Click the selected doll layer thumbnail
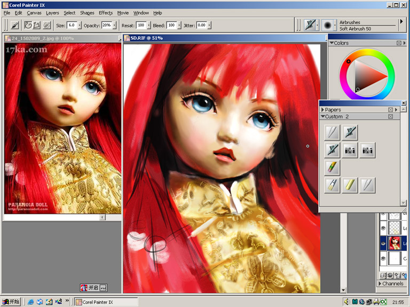This screenshot has height=307, width=410. pos(394,243)
